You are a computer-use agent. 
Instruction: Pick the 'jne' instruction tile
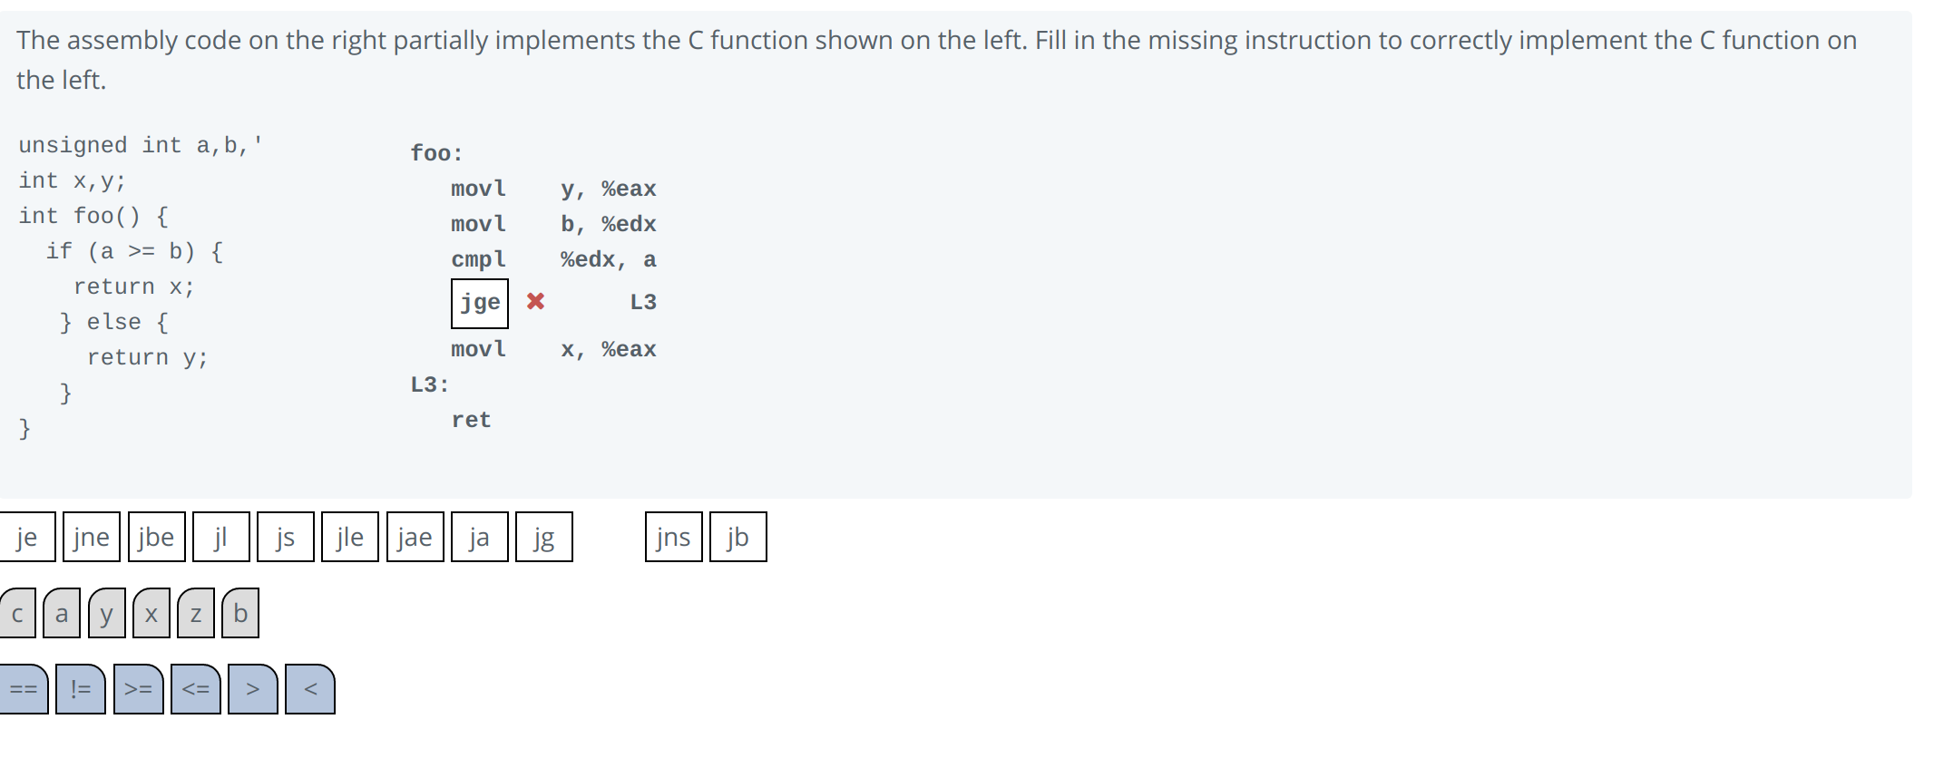click(x=92, y=537)
